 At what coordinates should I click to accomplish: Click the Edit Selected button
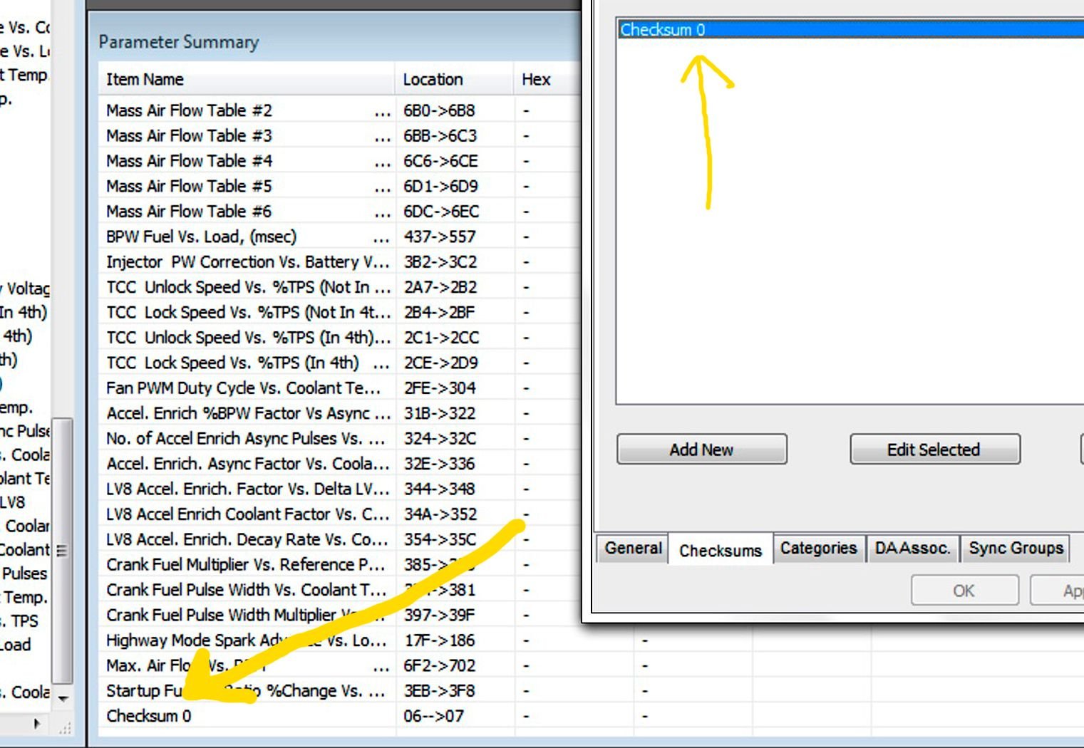pyautogui.click(x=934, y=450)
